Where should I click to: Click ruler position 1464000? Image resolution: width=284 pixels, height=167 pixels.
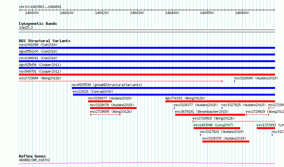pos(32,13)
